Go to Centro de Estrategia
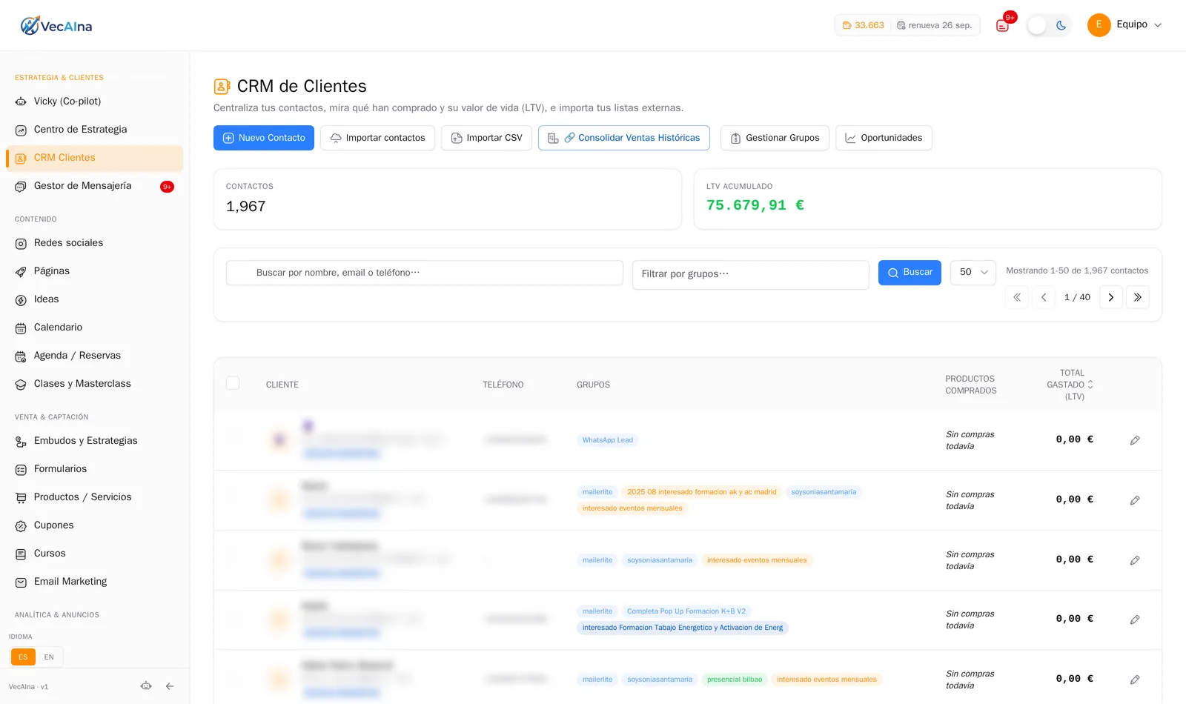This screenshot has width=1186, height=704. click(94, 130)
